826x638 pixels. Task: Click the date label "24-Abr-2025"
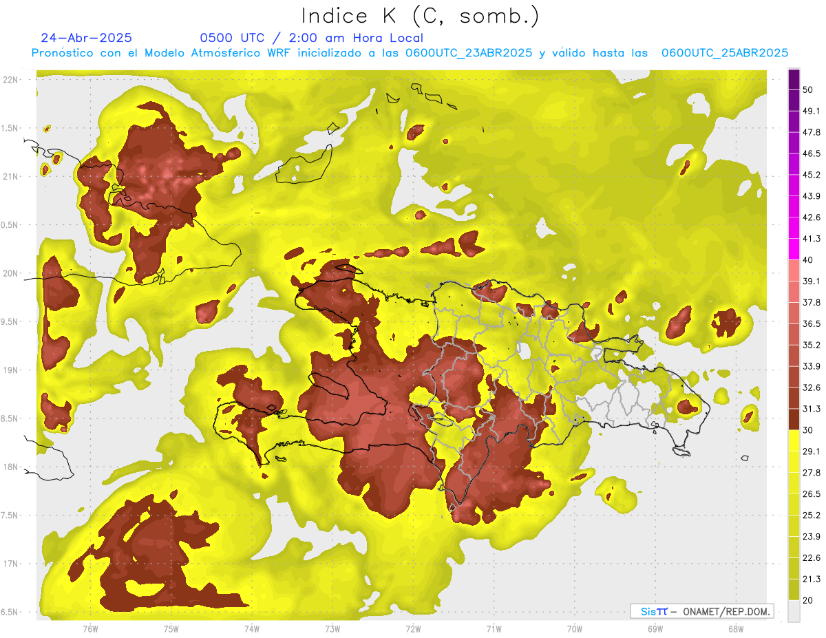tap(87, 38)
